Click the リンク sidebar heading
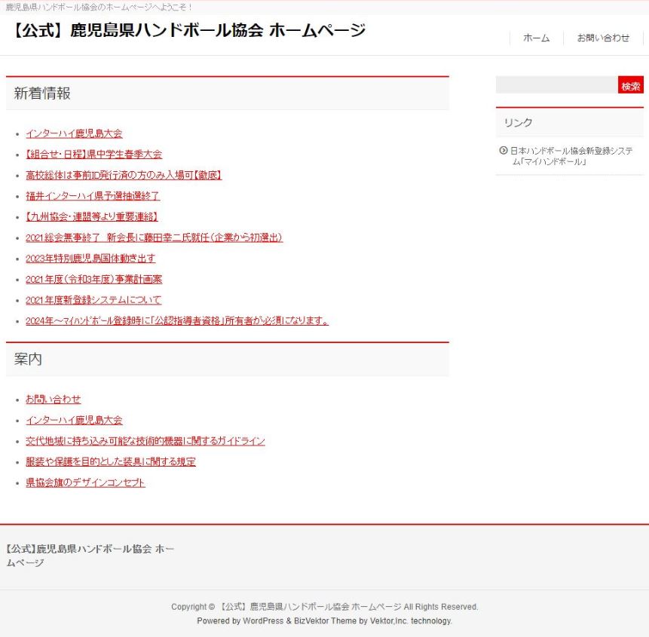Image resolution: width=649 pixels, height=637 pixels. pos(518,123)
